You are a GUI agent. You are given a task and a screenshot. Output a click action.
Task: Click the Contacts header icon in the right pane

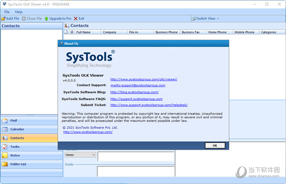pyautogui.click(x=67, y=26)
